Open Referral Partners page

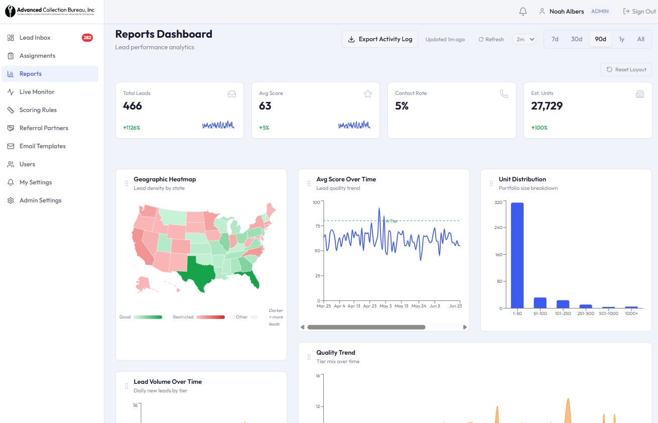click(x=50, y=128)
